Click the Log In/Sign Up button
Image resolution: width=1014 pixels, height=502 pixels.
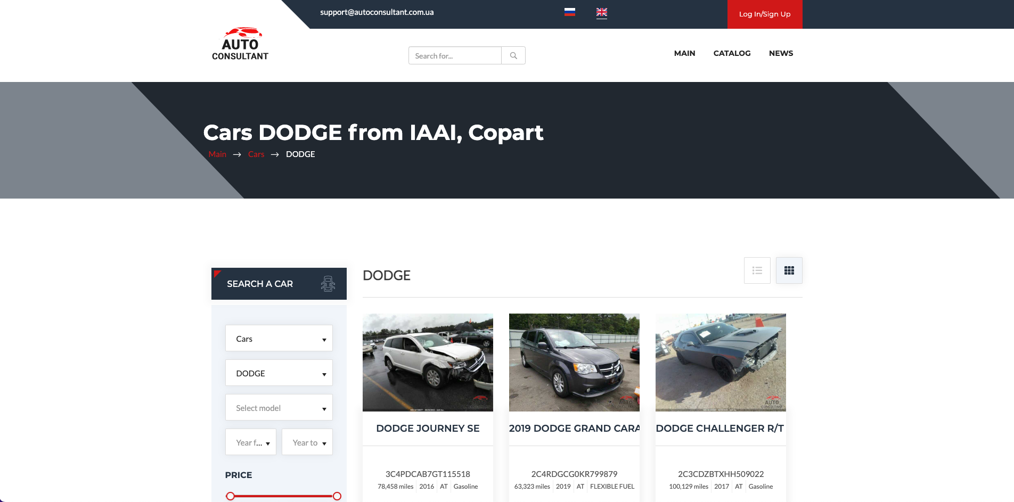click(x=765, y=14)
